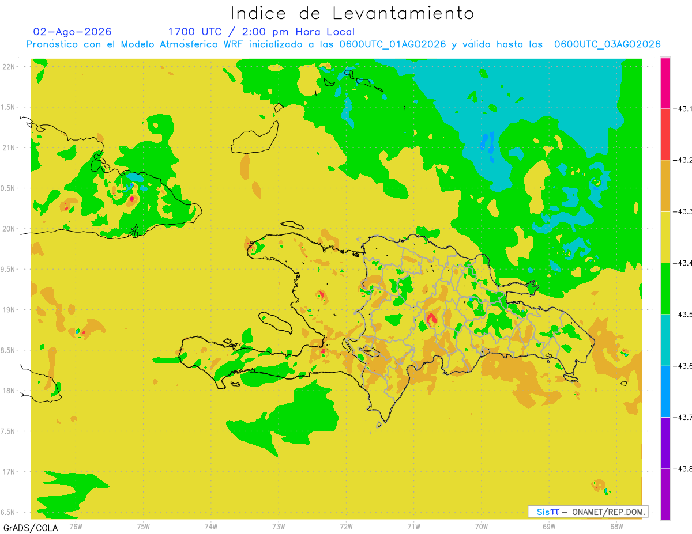692x534 pixels.
Task: Click the date '02-Ago-2026'
Action: pyautogui.click(x=73, y=32)
